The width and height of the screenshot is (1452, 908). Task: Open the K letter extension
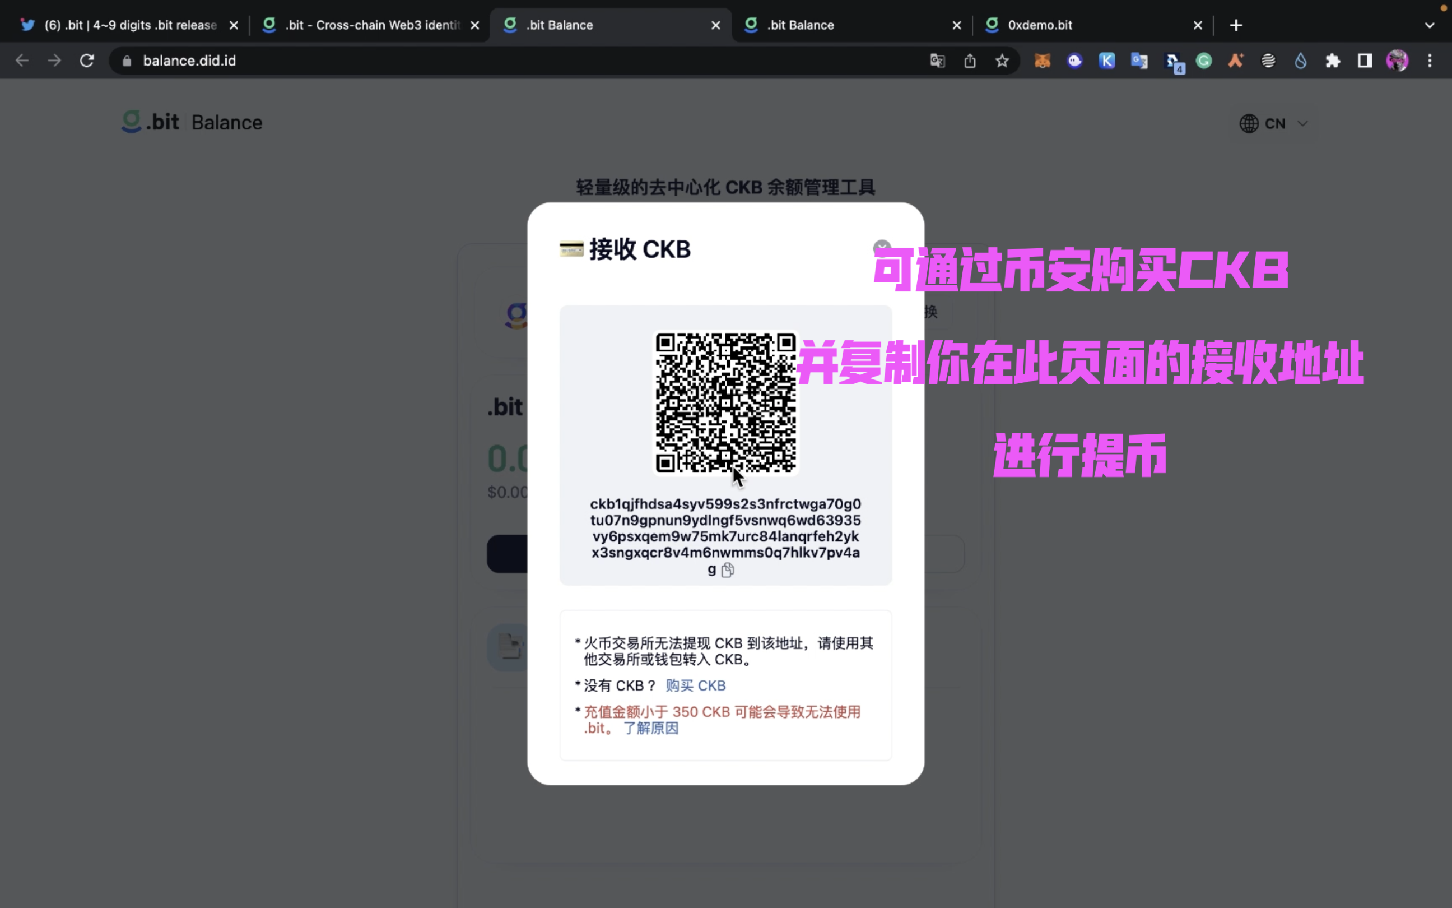click(1107, 61)
